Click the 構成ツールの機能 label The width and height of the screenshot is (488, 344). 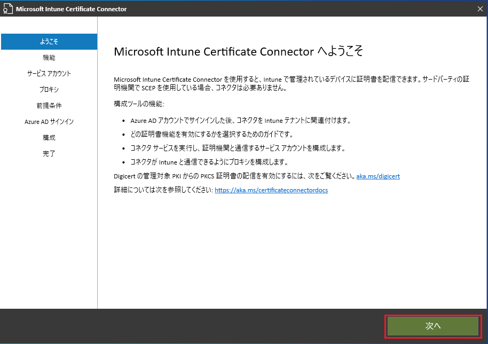click(x=139, y=104)
